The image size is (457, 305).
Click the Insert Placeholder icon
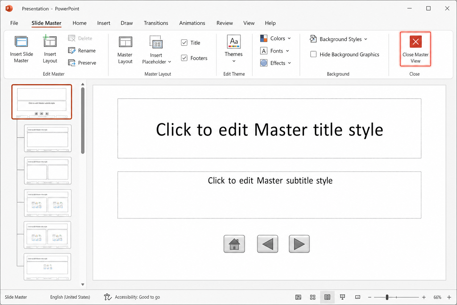point(156,42)
